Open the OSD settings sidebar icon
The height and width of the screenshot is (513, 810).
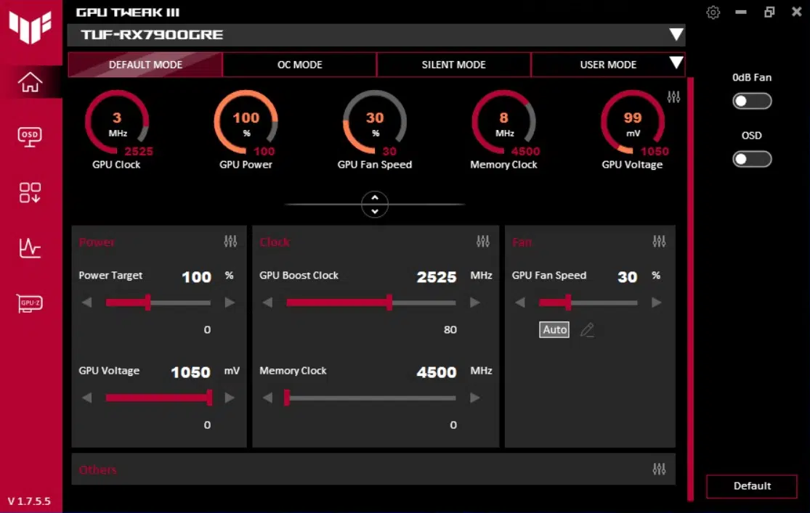[30, 136]
